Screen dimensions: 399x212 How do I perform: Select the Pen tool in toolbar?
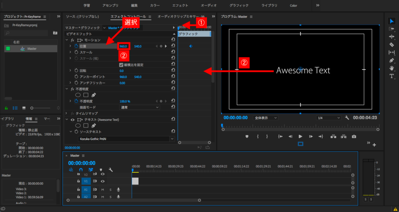[x=392, y=61]
